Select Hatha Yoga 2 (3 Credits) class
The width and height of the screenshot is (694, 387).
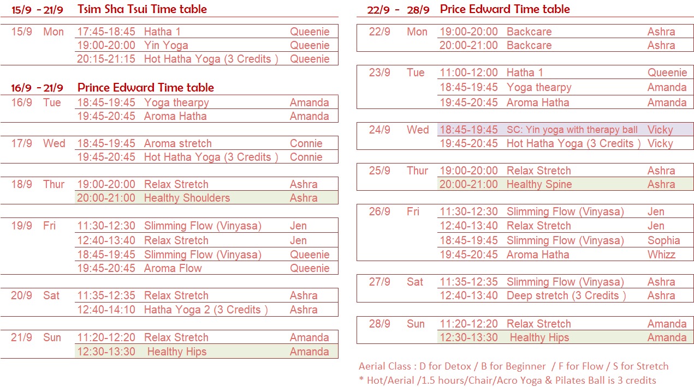pyautogui.click(x=206, y=310)
